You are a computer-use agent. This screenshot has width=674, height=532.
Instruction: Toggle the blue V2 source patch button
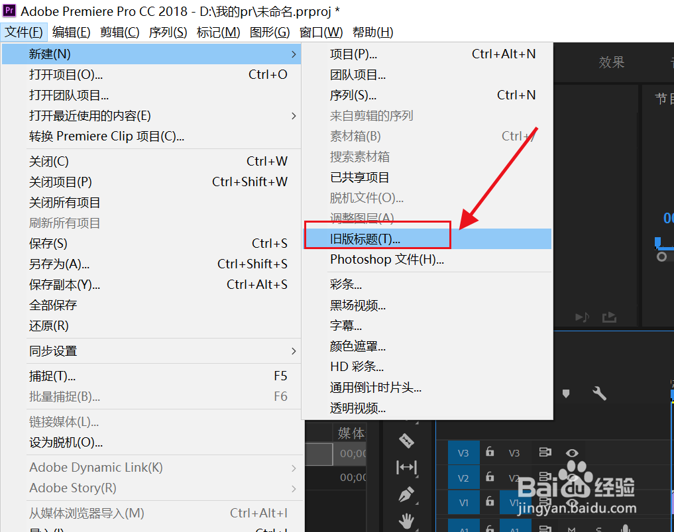pos(463,478)
